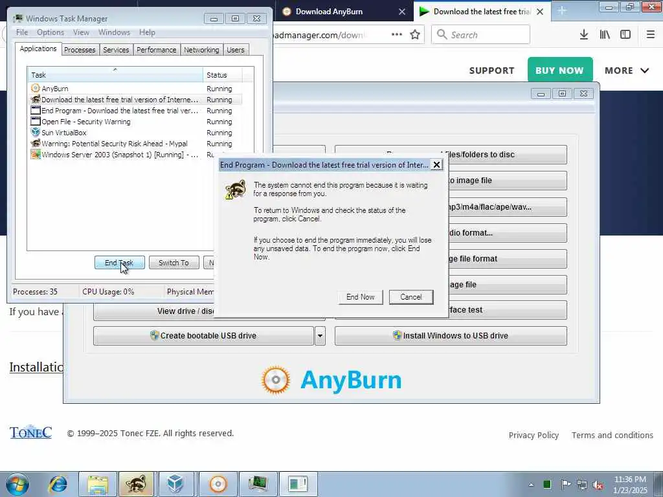This screenshot has width=663, height=497.
Task: Click the Sun VirtualBox cube icon in the task list
Action: point(36,132)
